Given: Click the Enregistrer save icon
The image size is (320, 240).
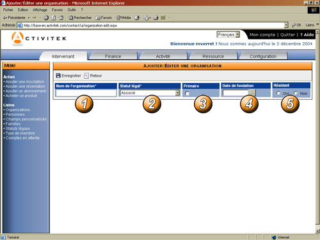Looking at the screenshot, I should [x=58, y=76].
